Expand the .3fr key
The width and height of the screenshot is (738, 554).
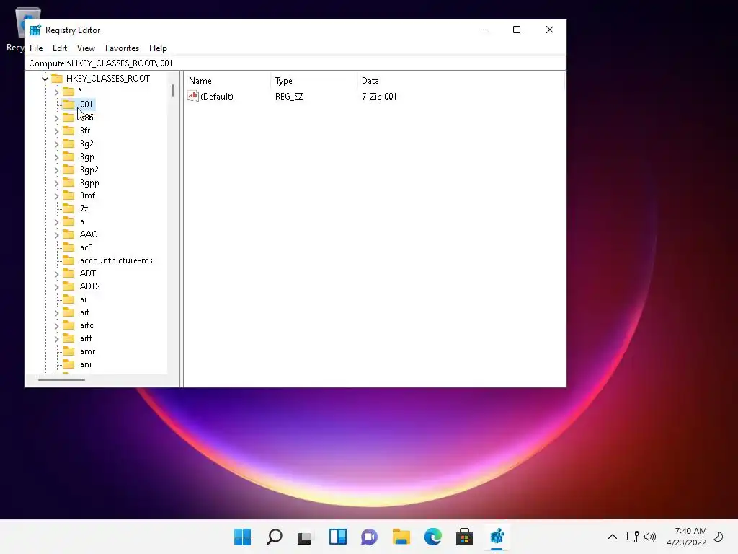click(x=56, y=131)
